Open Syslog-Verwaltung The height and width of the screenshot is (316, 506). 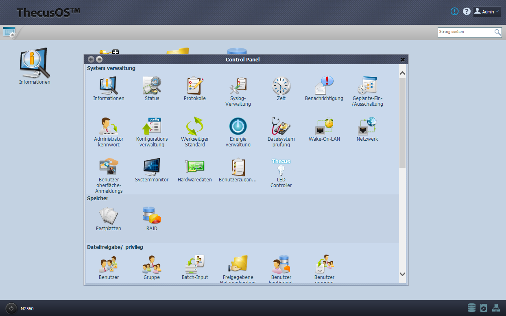click(x=238, y=92)
